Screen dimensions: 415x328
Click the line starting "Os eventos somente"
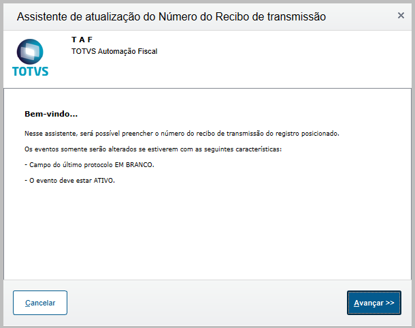[153, 149]
